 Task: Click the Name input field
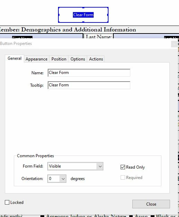point(89,73)
